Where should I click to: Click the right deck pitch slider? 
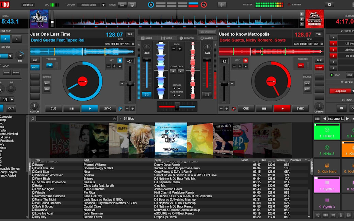pos(224,84)
